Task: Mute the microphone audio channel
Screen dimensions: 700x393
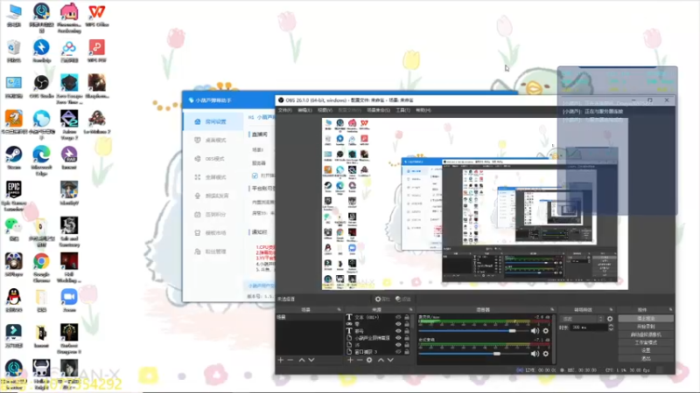Action: coord(535,331)
